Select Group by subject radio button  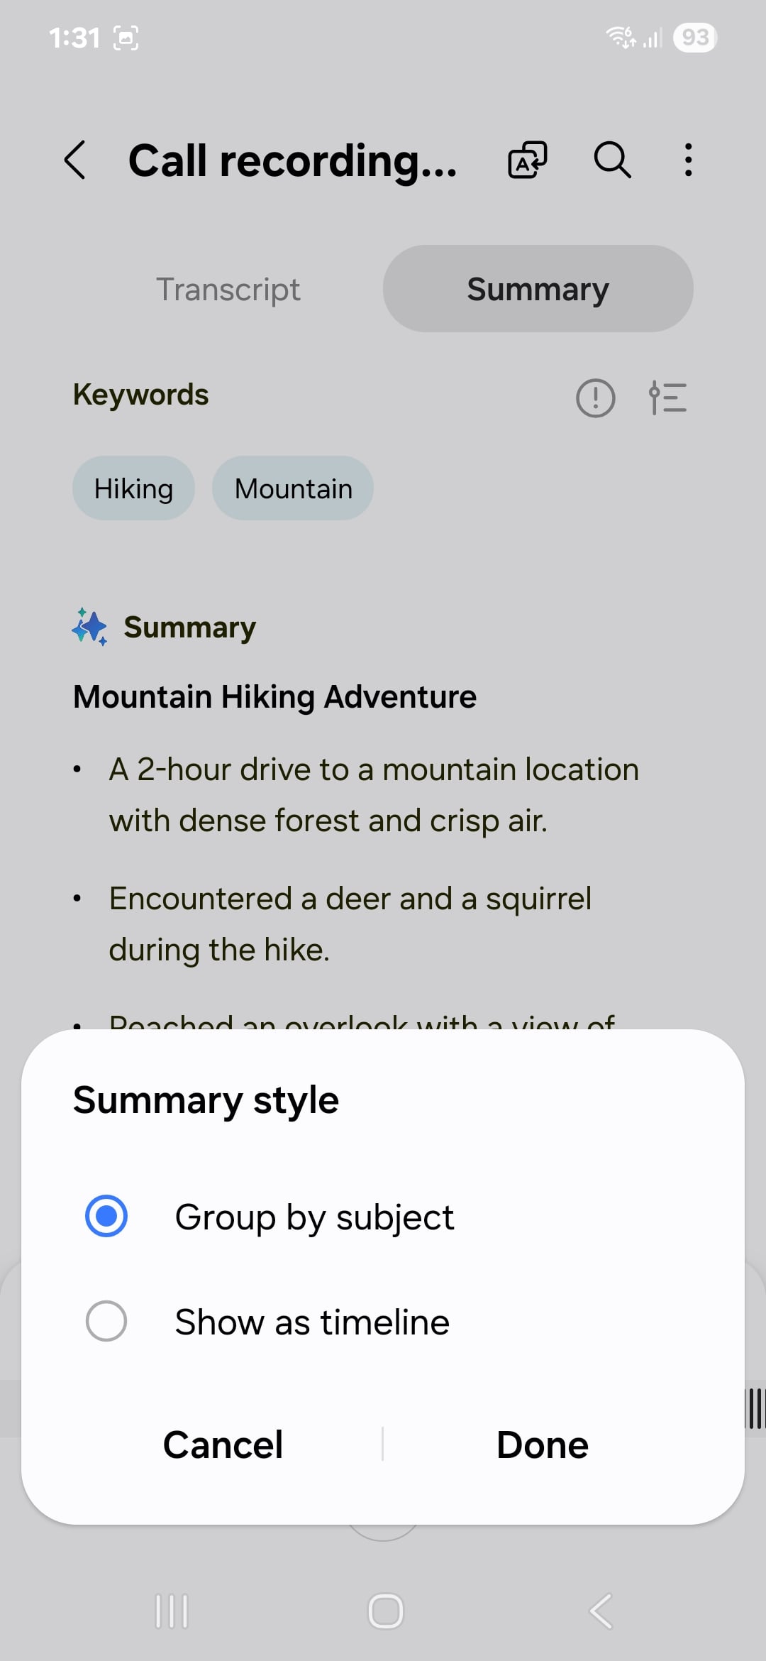coord(106,1216)
